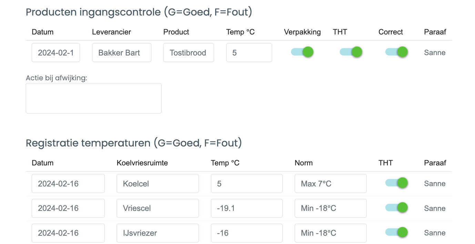Edit the Koelcel room name field
Viewport: 475px width, 244px height.
coord(158,184)
